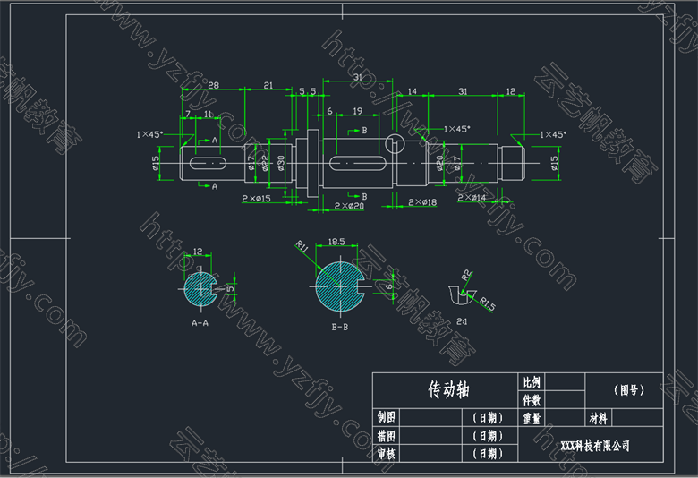Select the 14 length dimension above shaft
Screen dimensions: 698x478
coord(413,91)
